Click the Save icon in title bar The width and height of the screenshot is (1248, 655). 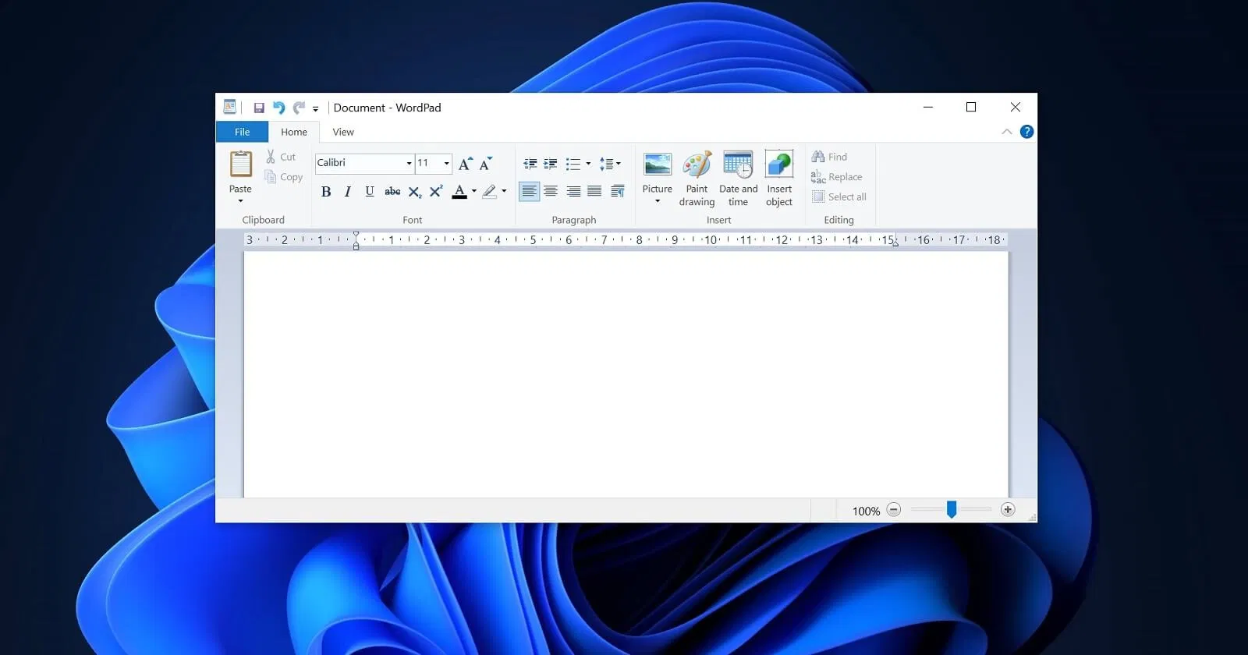point(259,108)
